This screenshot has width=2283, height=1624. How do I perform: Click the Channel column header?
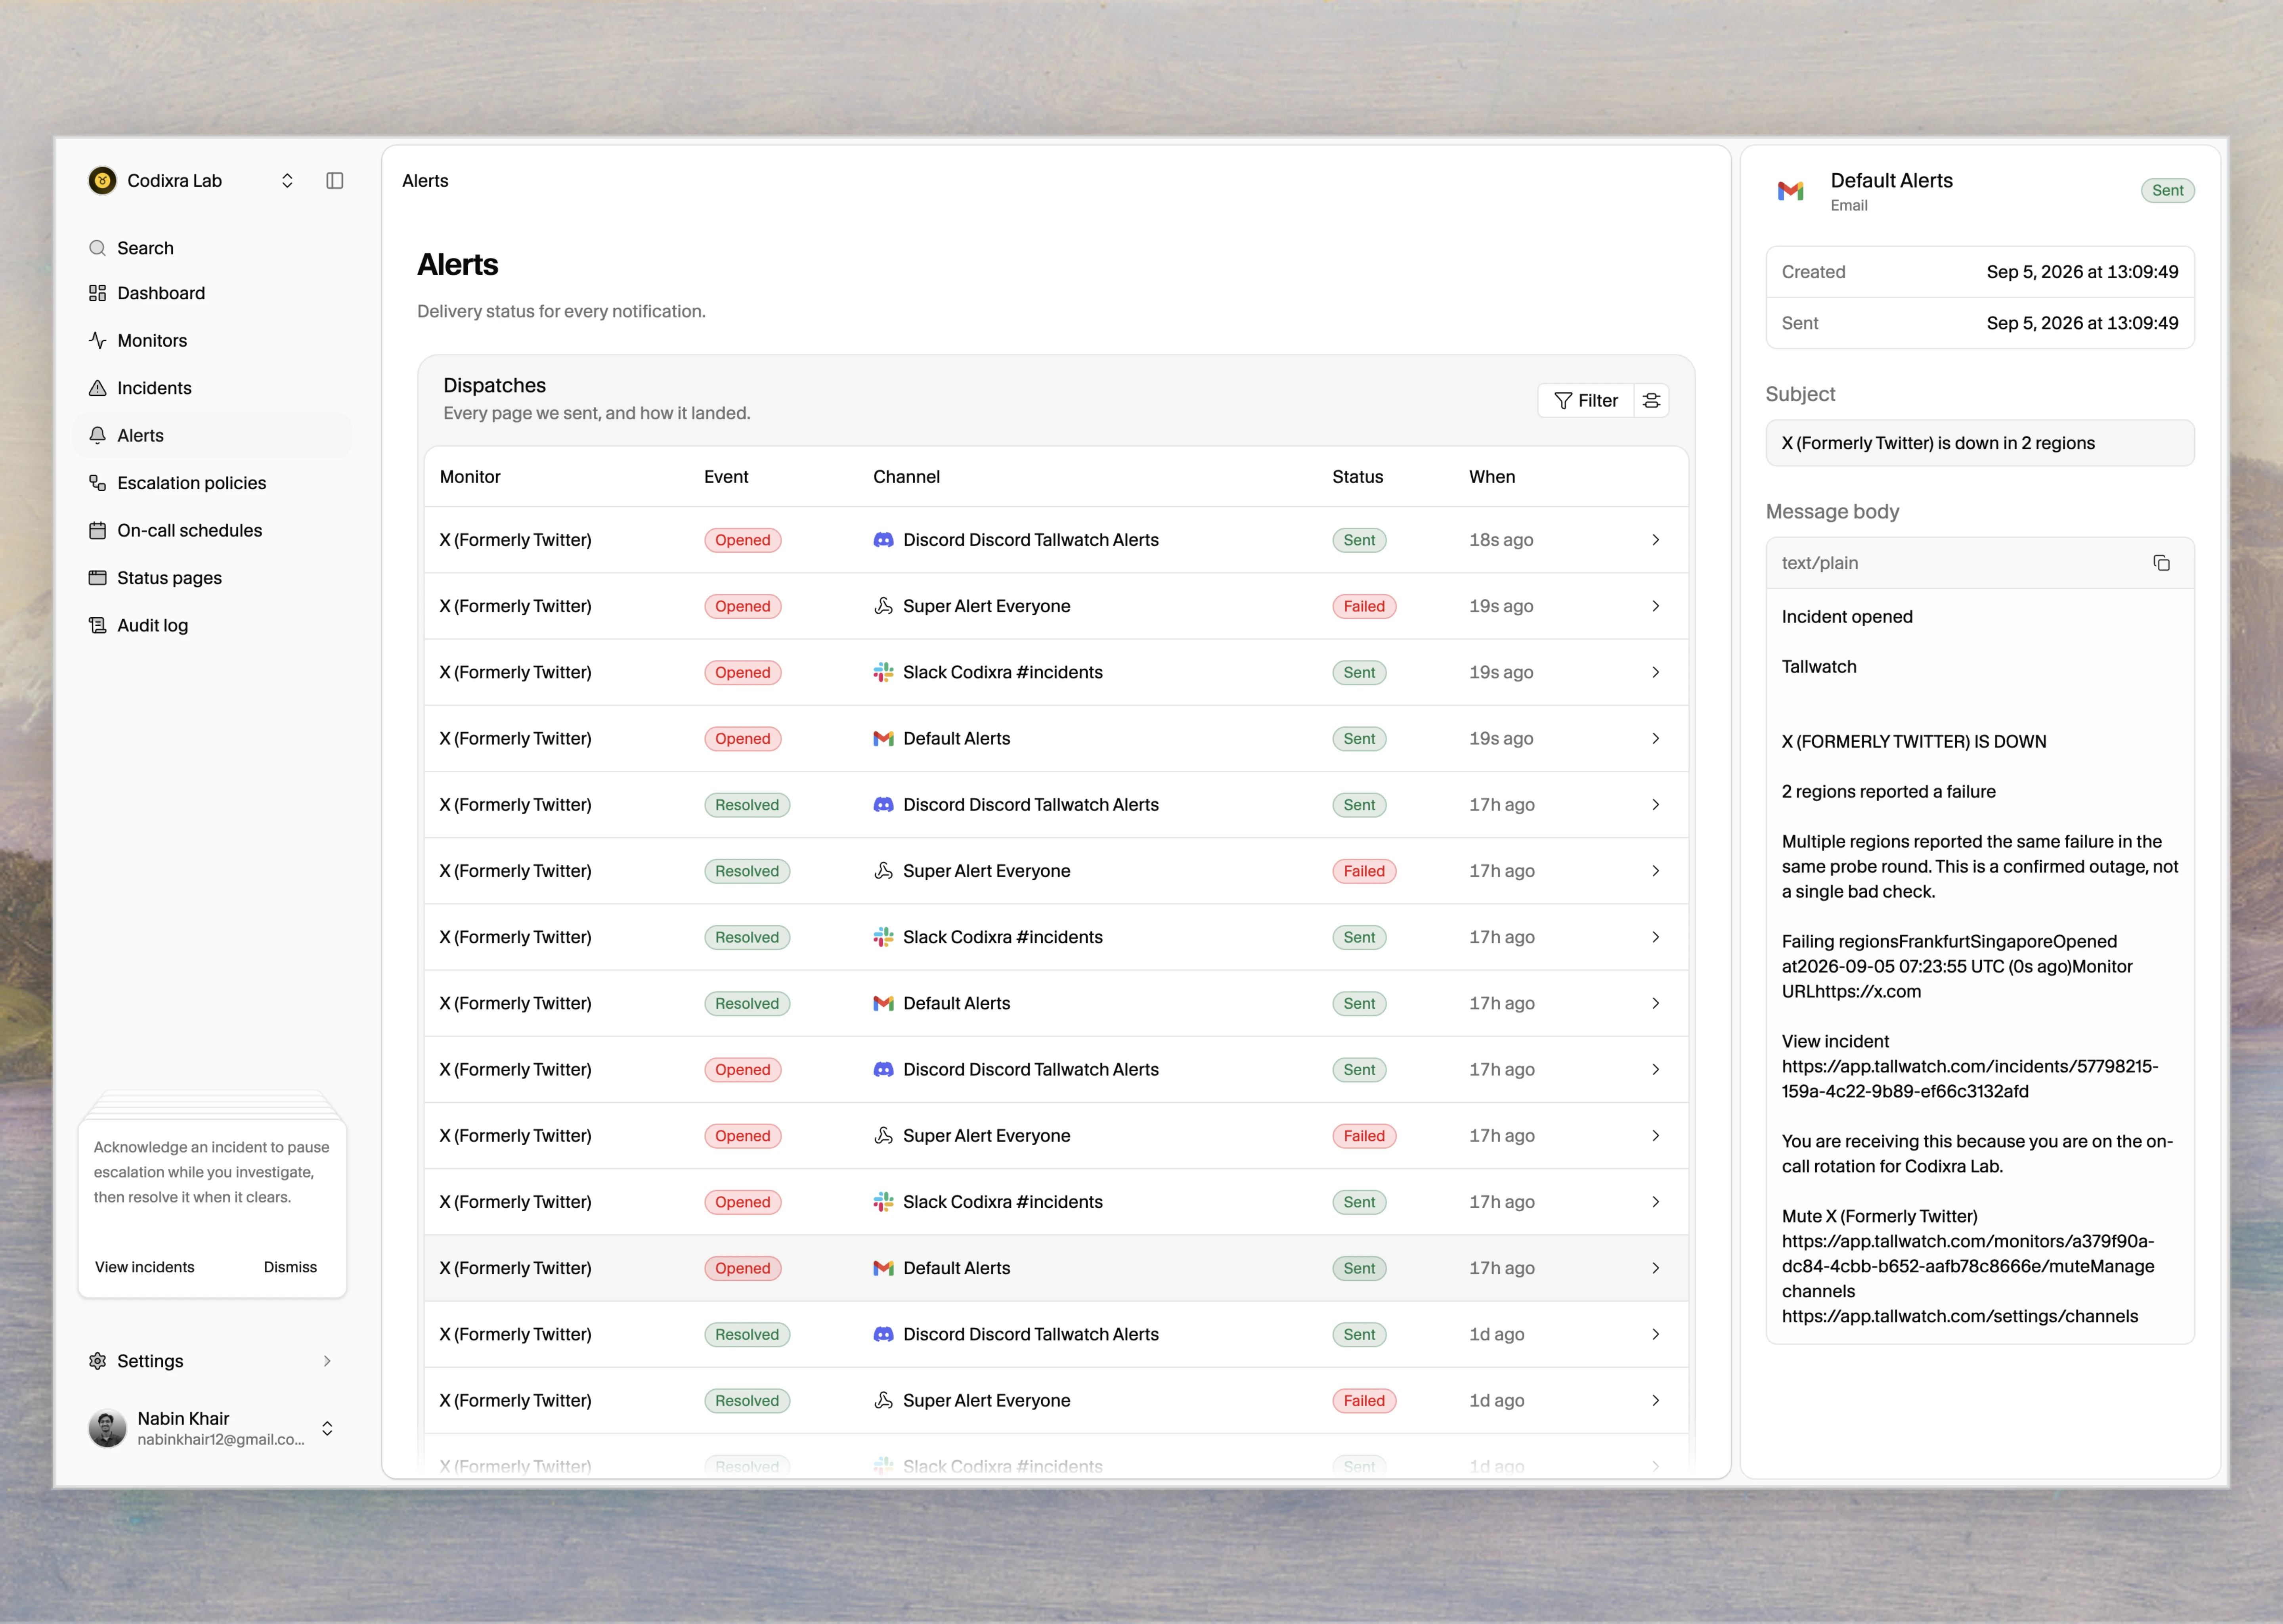point(906,477)
